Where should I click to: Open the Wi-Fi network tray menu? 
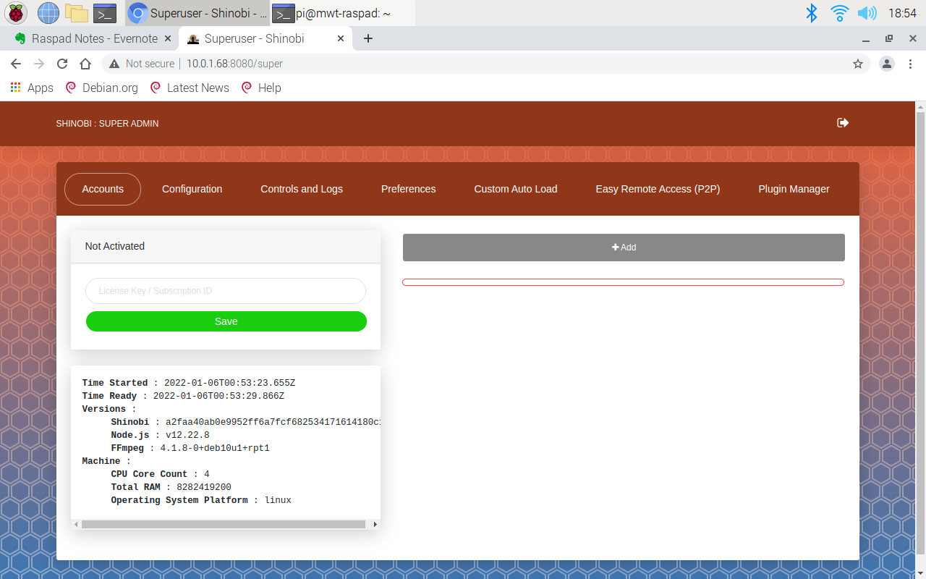(x=839, y=13)
